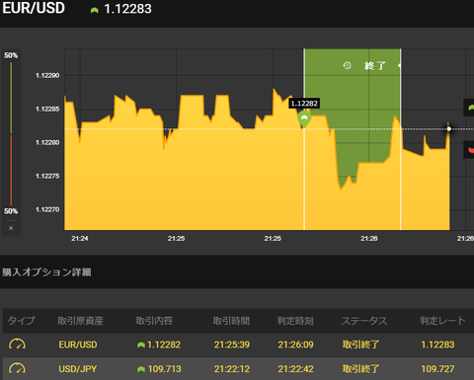Image resolution: width=474 pixels, height=380 pixels.
Task: Click the 購入オプション詳細 section heading
Action: pyautogui.click(x=46, y=272)
